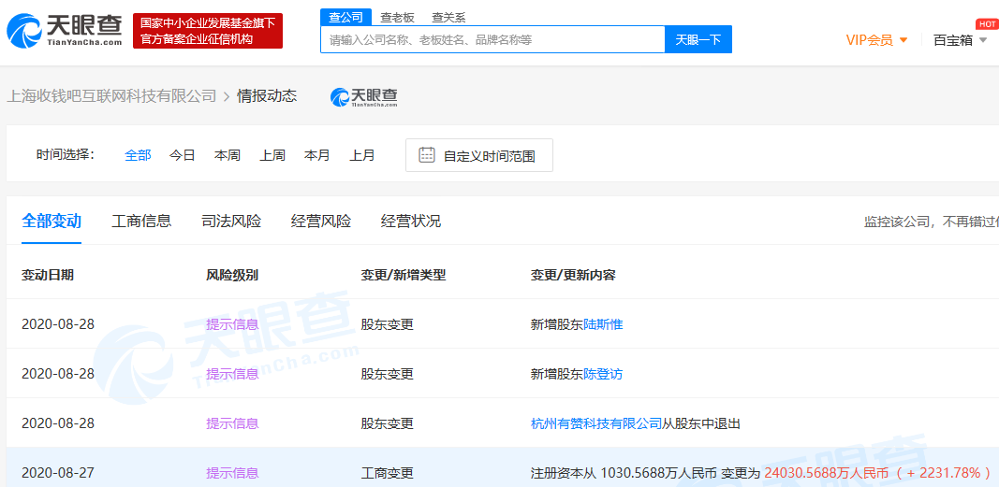This screenshot has width=999, height=487.
Task: Click the 情报动态 breadcrumb text
Action: [x=267, y=96]
